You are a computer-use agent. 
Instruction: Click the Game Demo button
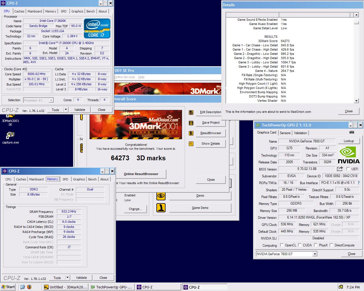(x=200, y=208)
